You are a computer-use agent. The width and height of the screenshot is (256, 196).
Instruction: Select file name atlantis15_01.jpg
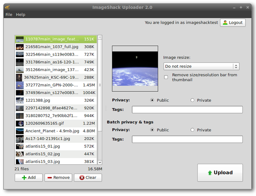coord(43,147)
